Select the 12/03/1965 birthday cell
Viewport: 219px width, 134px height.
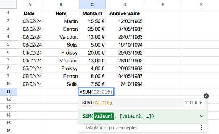click(125, 21)
